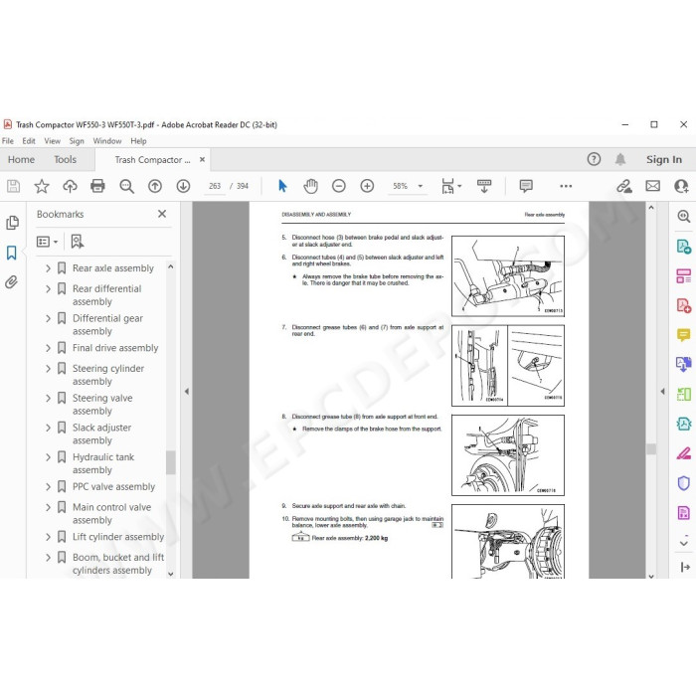Open Help question mark icon
The height and width of the screenshot is (696, 696).
[594, 159]
